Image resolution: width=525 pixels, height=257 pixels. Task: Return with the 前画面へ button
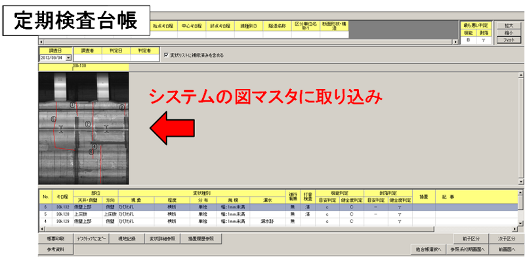pos(506,249)
